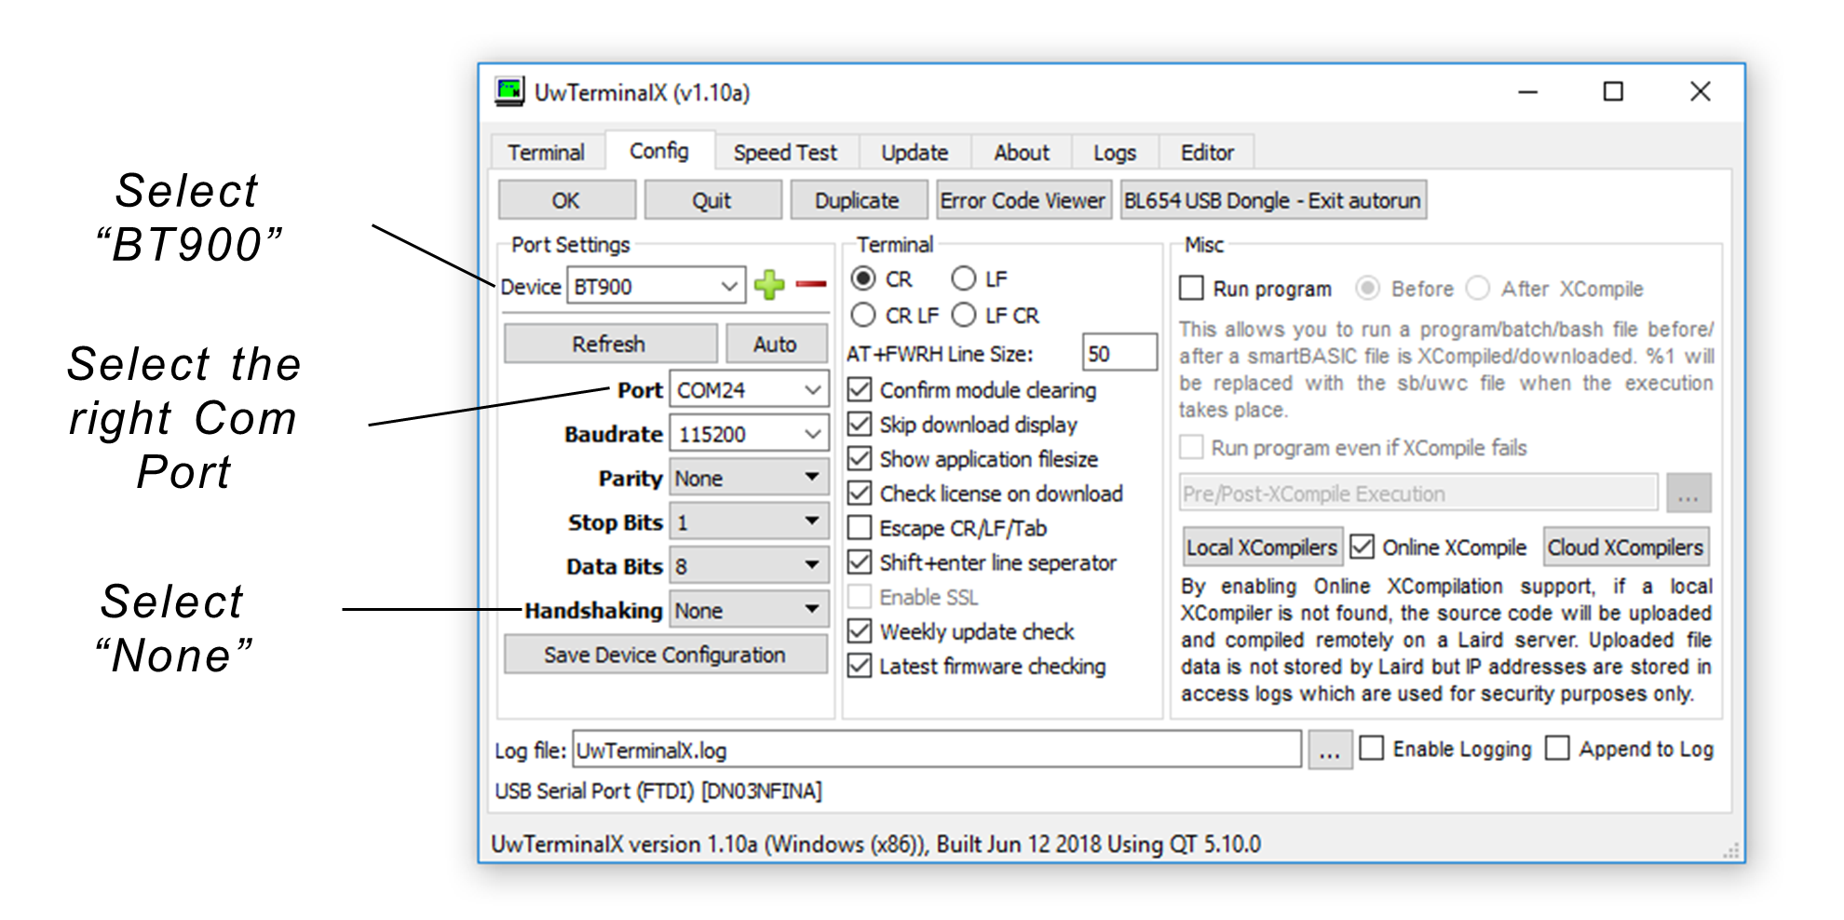
Task: Click Save Device Configuration
Action: tap(665, 654)
